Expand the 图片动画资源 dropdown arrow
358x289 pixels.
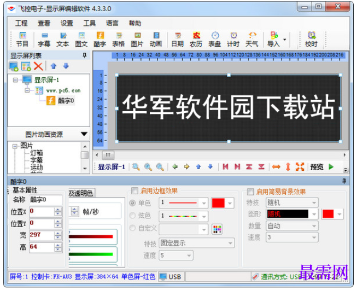(84, 134)
